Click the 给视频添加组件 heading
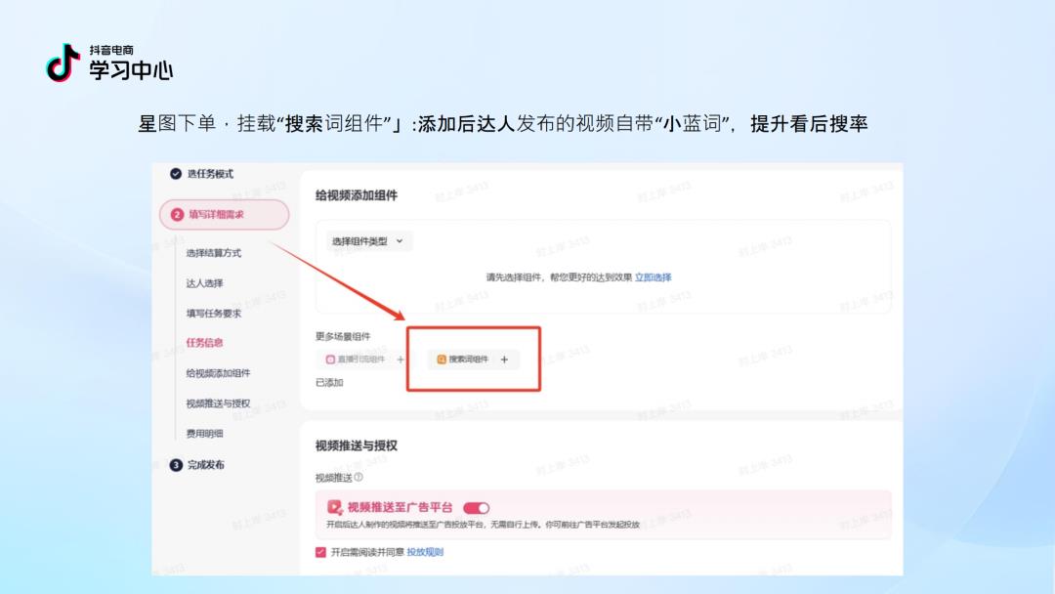 tap(357, 195)
